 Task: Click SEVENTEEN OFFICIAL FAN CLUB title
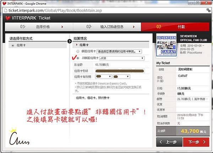click(x=193, y=38)
